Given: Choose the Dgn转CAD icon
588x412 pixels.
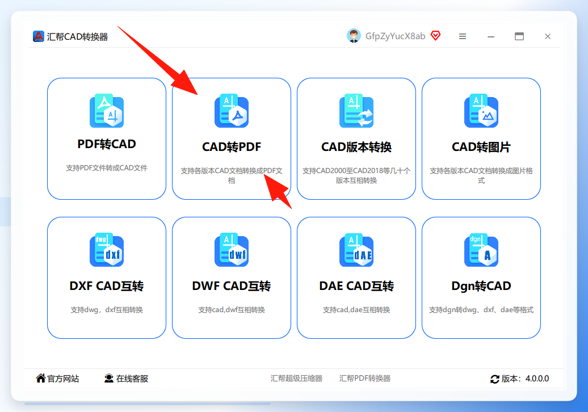Looking at the screenshot, I should pos(481,250).
